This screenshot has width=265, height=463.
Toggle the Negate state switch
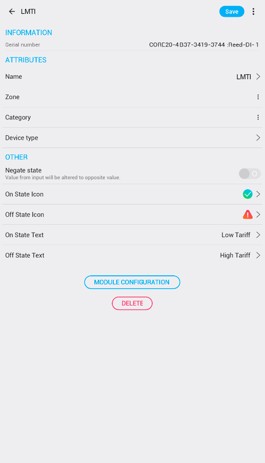(x=250, y=174)
